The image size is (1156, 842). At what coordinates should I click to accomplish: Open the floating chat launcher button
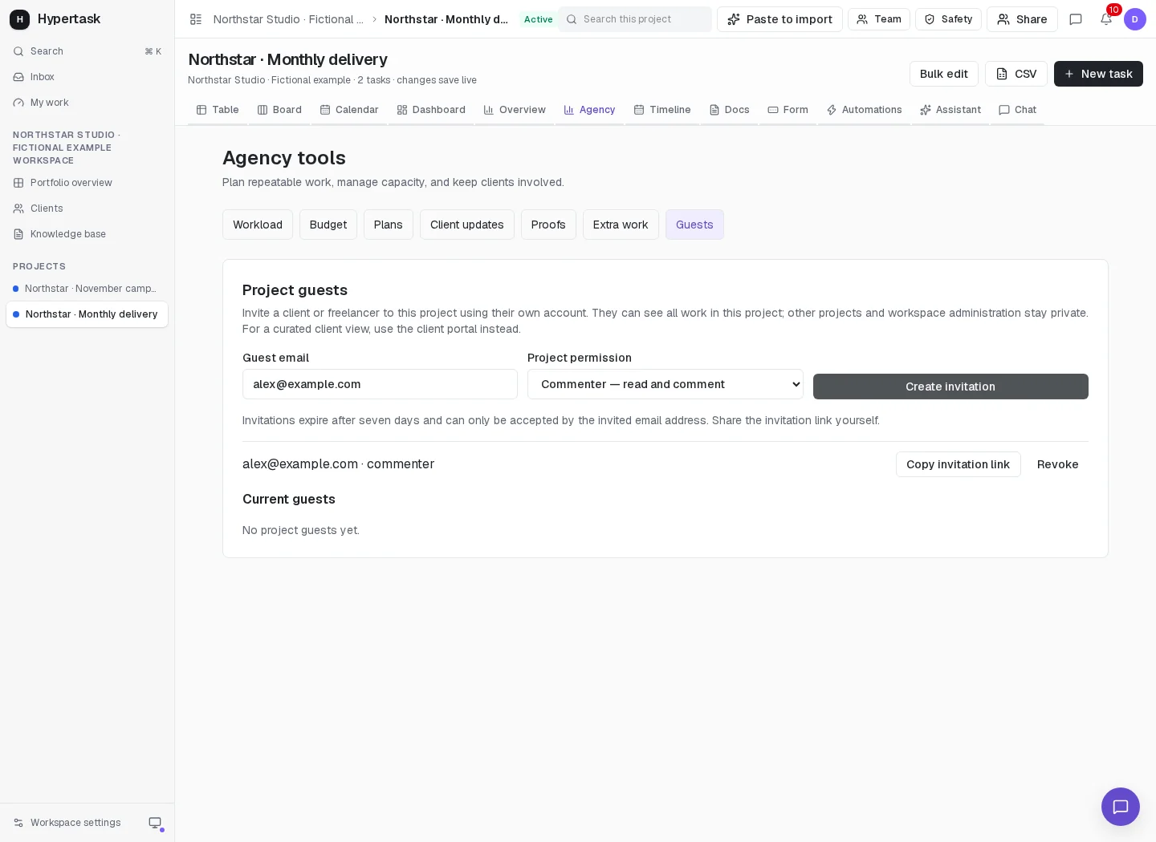[x=1121, y=807]
